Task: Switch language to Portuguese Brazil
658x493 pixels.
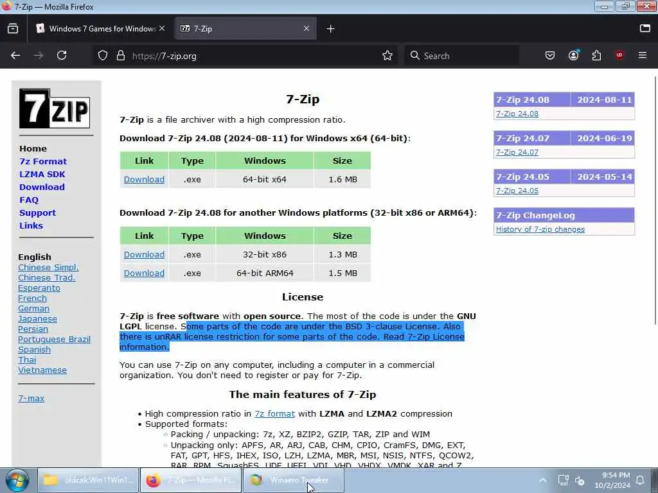Action: pos(54,339)
